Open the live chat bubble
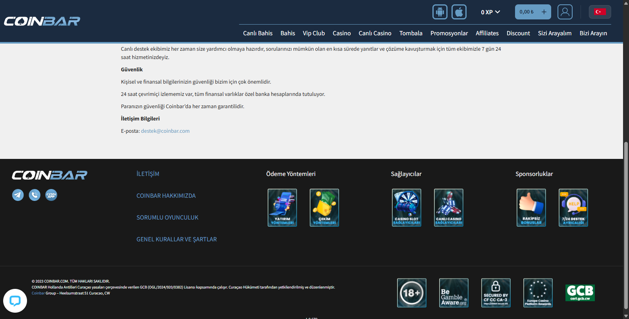Image resolution: width=629 pixels, height=319 pixels. (x=15, y=301)
